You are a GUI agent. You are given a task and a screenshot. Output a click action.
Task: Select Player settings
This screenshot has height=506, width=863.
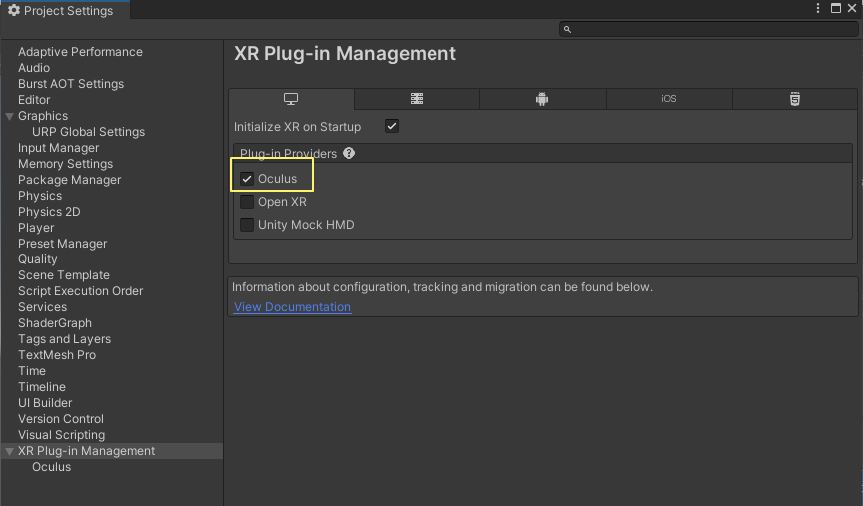pos(36,228)
